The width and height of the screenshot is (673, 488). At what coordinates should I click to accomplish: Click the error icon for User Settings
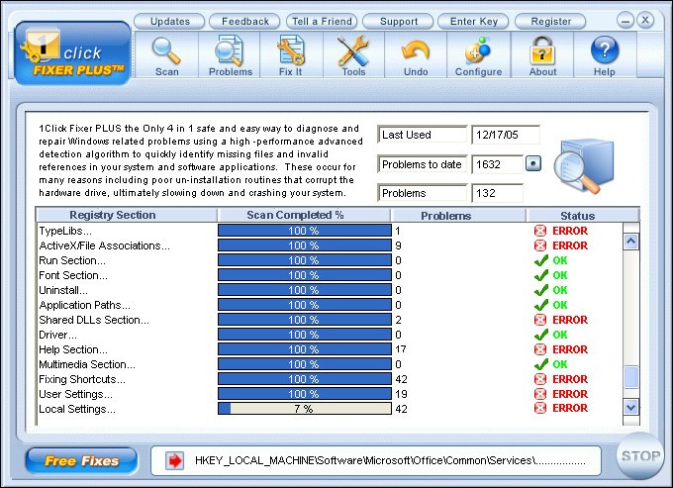(x=540, y=394)
